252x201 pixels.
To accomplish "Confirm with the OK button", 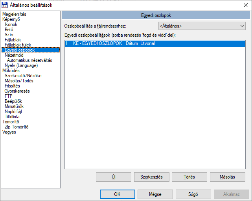I will pos(117,194).
